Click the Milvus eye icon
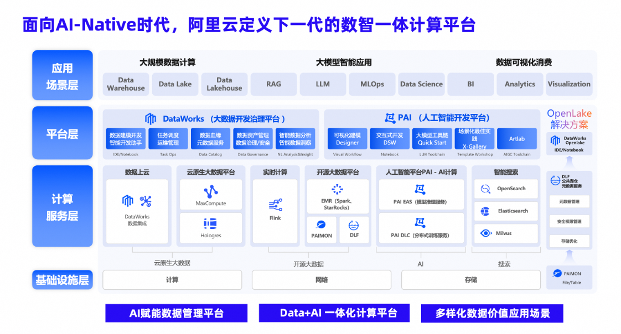This screenshot has width=621, height=334. coord(485,233)
